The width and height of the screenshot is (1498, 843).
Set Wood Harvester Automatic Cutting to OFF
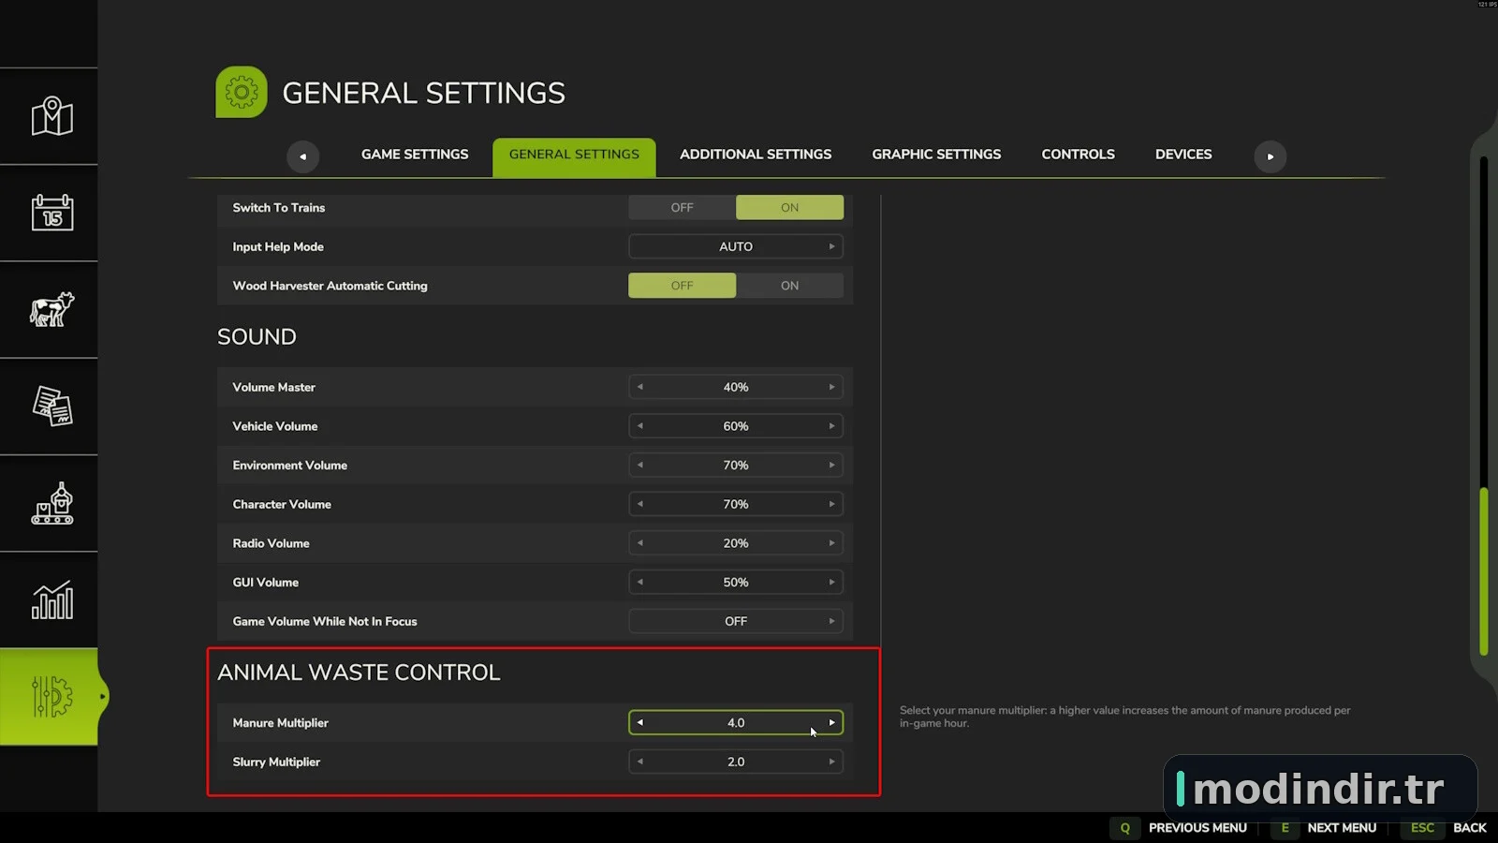click(x=682, y=286)
